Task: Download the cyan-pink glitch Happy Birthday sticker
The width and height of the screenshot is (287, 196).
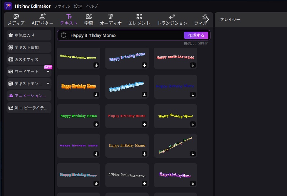Action: (96, 183)
